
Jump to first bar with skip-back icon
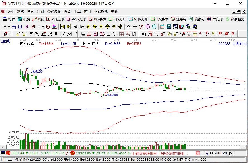point(62,27)
